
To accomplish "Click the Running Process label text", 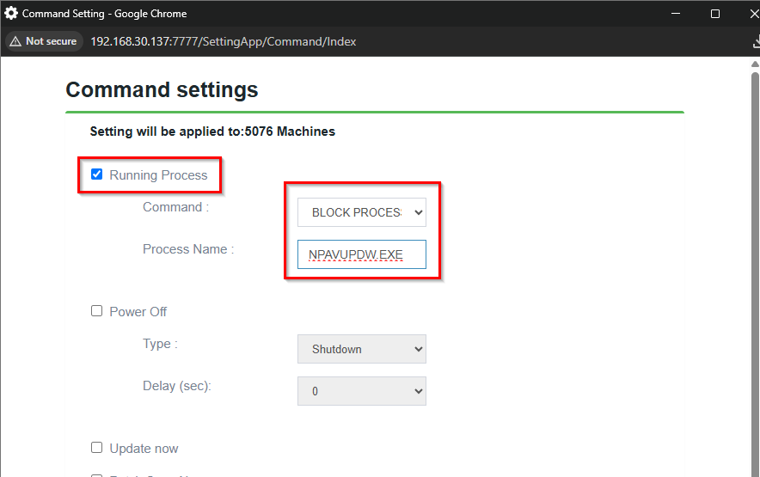I will click(x=158, y=175).
